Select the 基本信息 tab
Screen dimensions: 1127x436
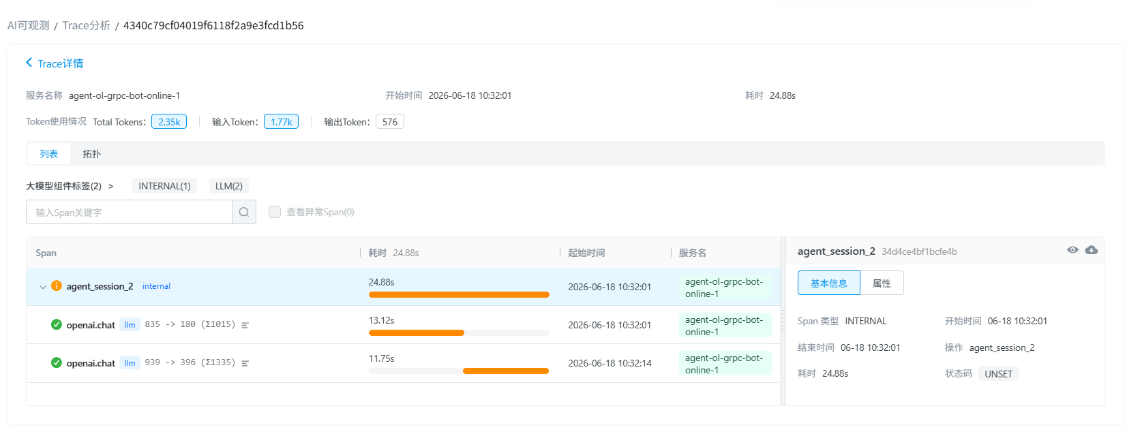tap(829, 283)
